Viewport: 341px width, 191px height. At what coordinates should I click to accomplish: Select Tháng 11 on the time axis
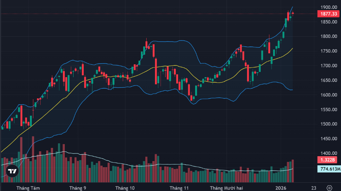(x=179, y=188)
